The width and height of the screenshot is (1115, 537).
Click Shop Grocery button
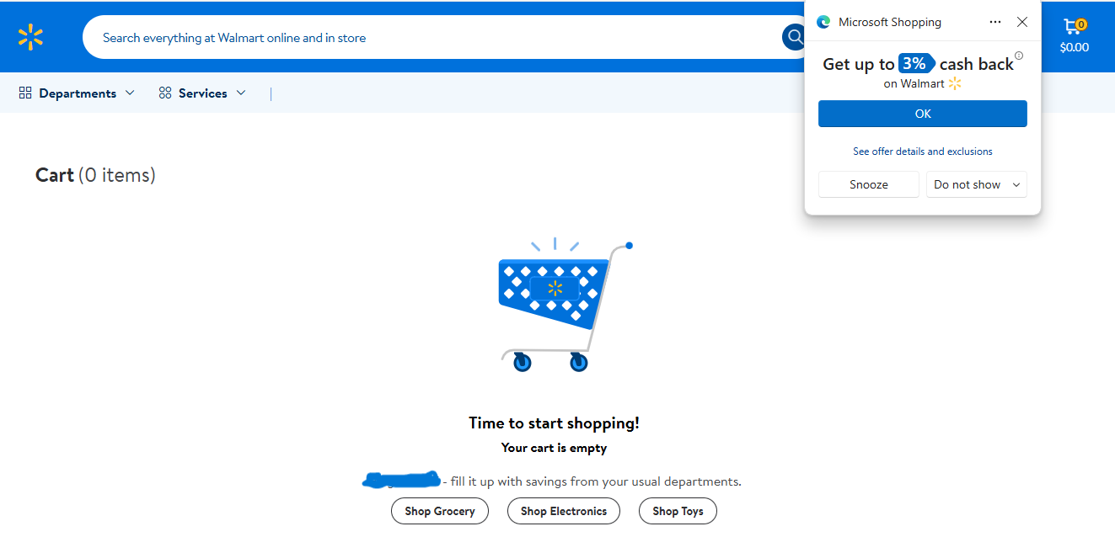coord(439,511)
